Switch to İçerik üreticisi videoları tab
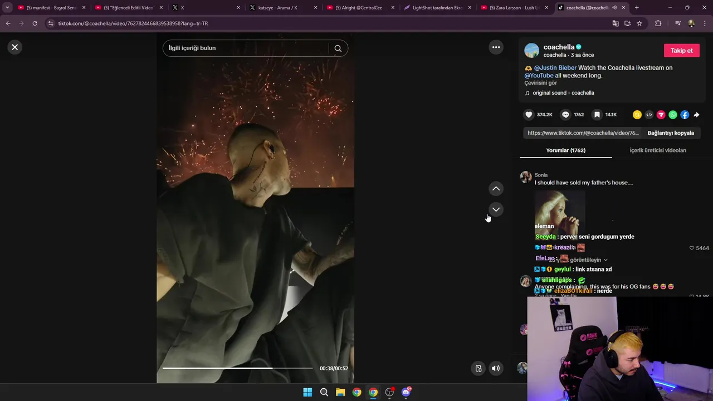713x401 pixels. click(658, 150)
